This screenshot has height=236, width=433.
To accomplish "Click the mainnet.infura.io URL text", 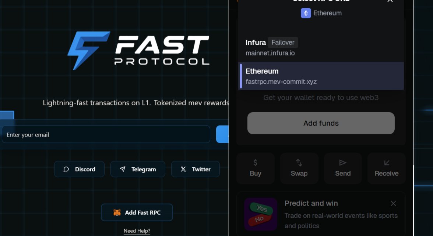I will 270,53.
